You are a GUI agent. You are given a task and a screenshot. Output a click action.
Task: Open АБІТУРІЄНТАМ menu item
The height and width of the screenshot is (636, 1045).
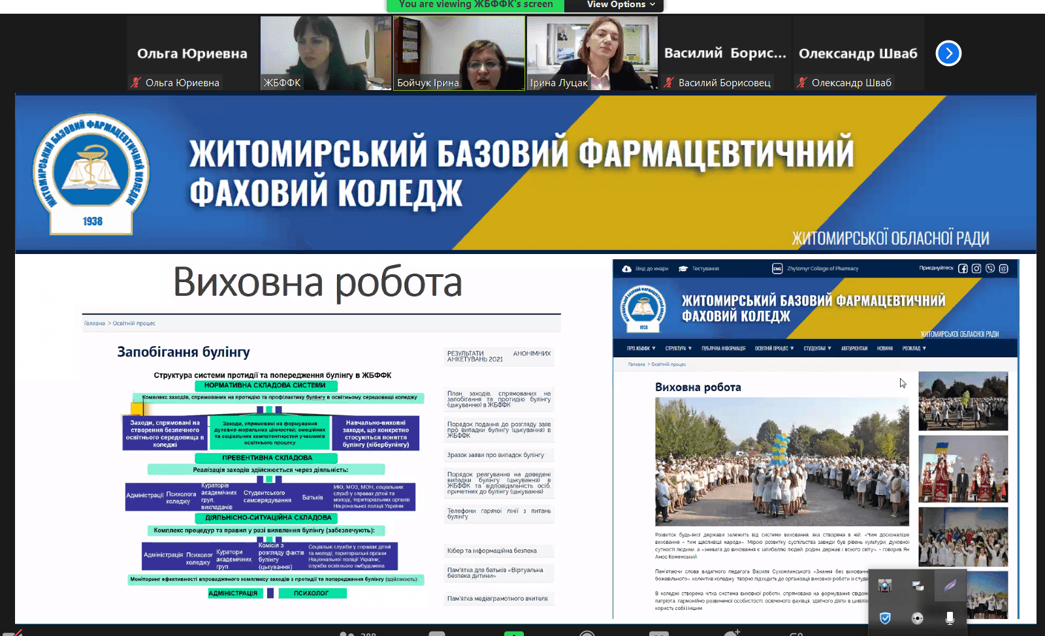tap(854, 349)
